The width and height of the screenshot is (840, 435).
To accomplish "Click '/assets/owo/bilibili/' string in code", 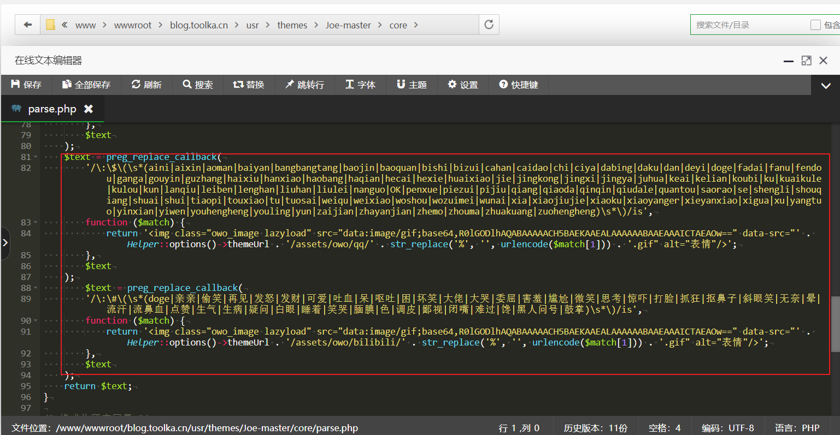I will tap(346, 343).
